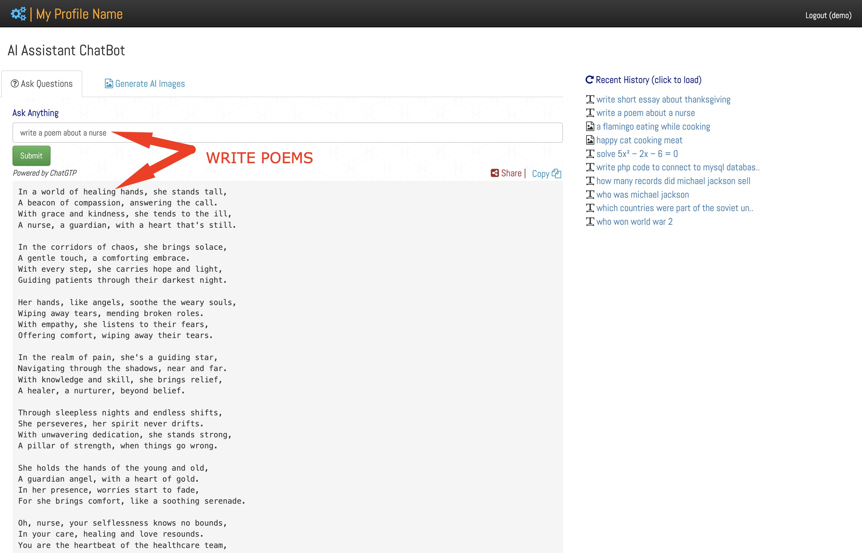Load 'how many records did michael jackson sell'
Screen dimensions: 862x553
(x=673, y=181)
